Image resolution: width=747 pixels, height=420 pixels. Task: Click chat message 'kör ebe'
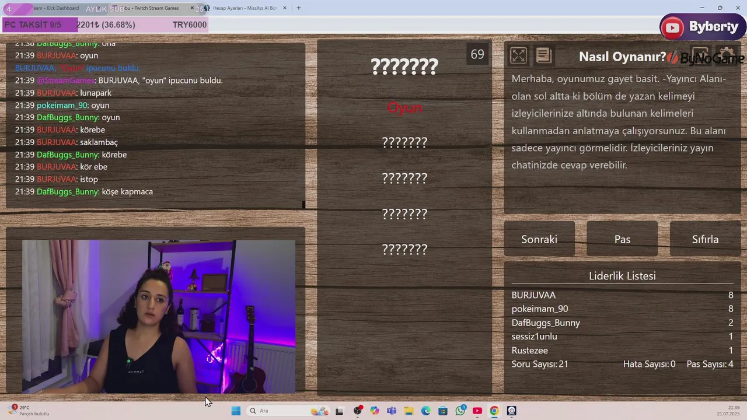61,167
